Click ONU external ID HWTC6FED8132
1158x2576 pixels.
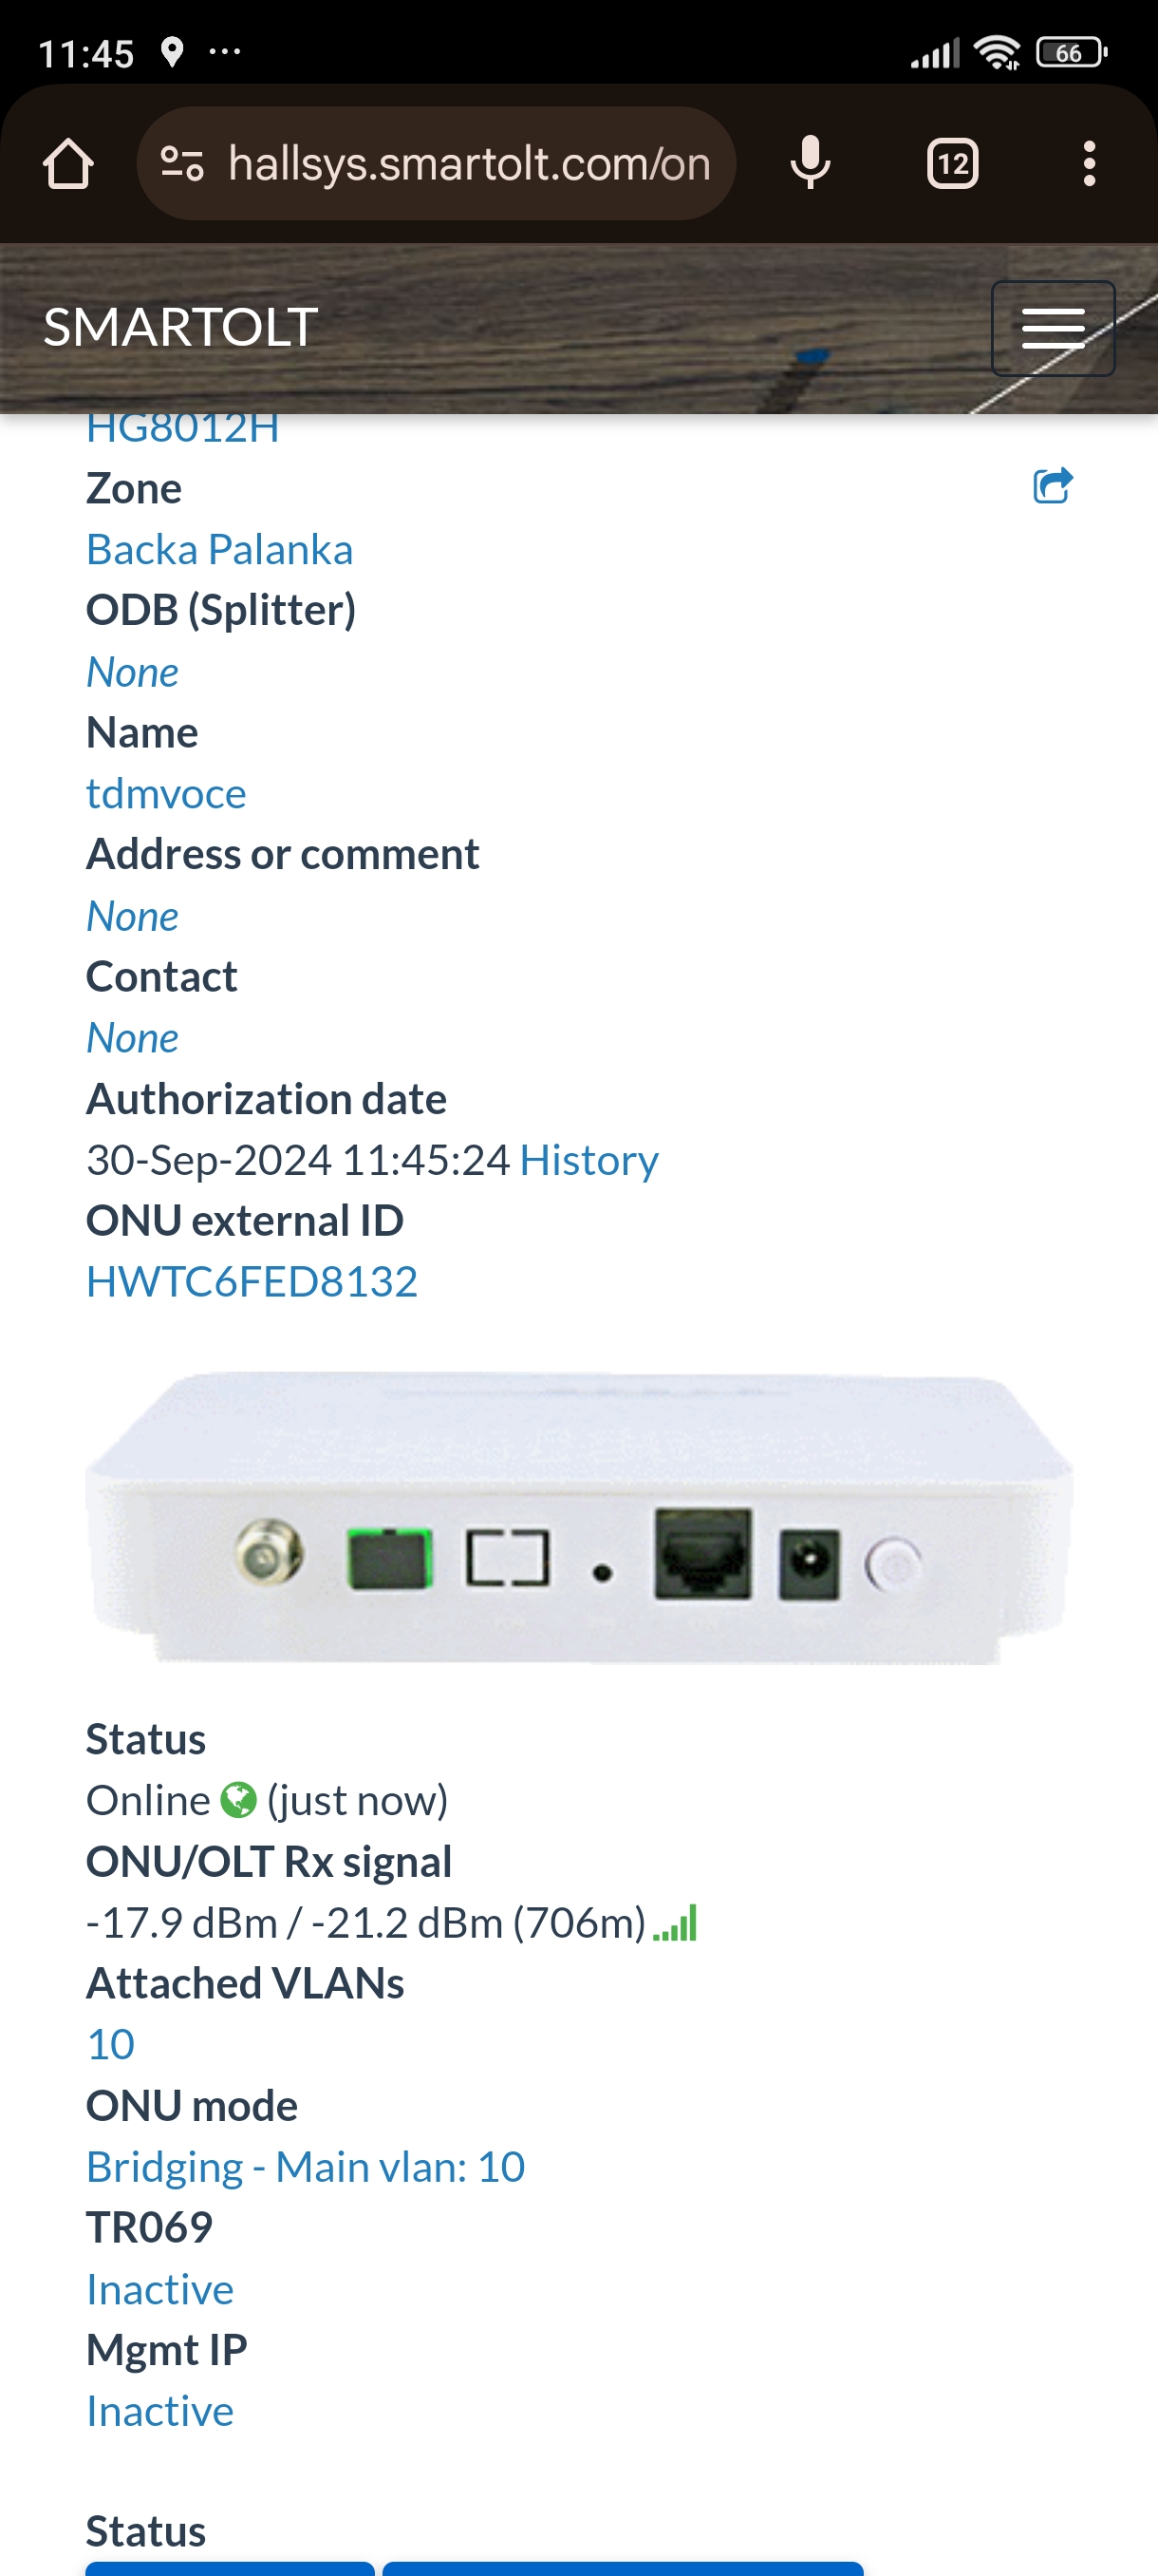click(252, 1281)
